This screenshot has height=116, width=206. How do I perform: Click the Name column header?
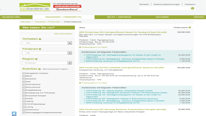click(82, 28)
